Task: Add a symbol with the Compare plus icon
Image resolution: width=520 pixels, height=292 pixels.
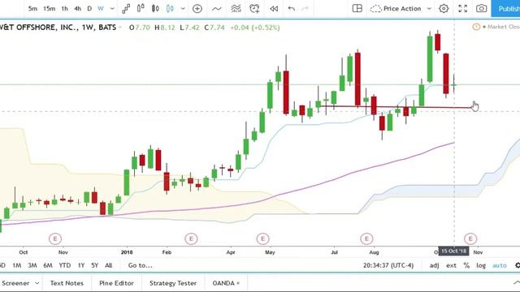Action: [197, 9]
